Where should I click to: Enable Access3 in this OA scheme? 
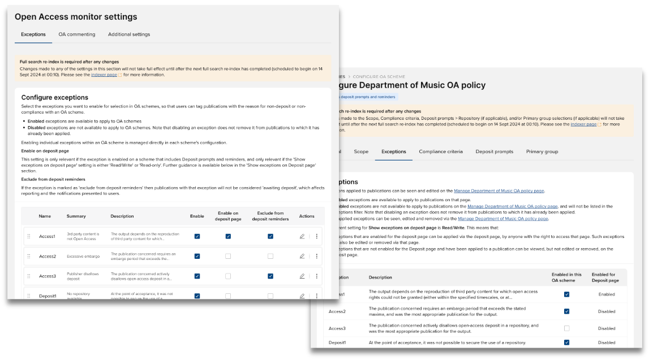click(x=566, y=328)
